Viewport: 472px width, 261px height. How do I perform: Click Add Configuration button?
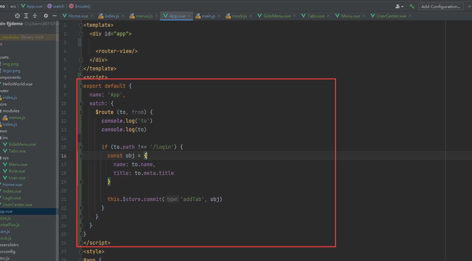[441, 6]
